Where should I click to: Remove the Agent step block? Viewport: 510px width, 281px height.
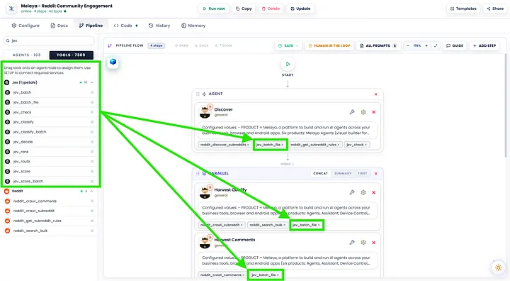(x=376, y=94)
